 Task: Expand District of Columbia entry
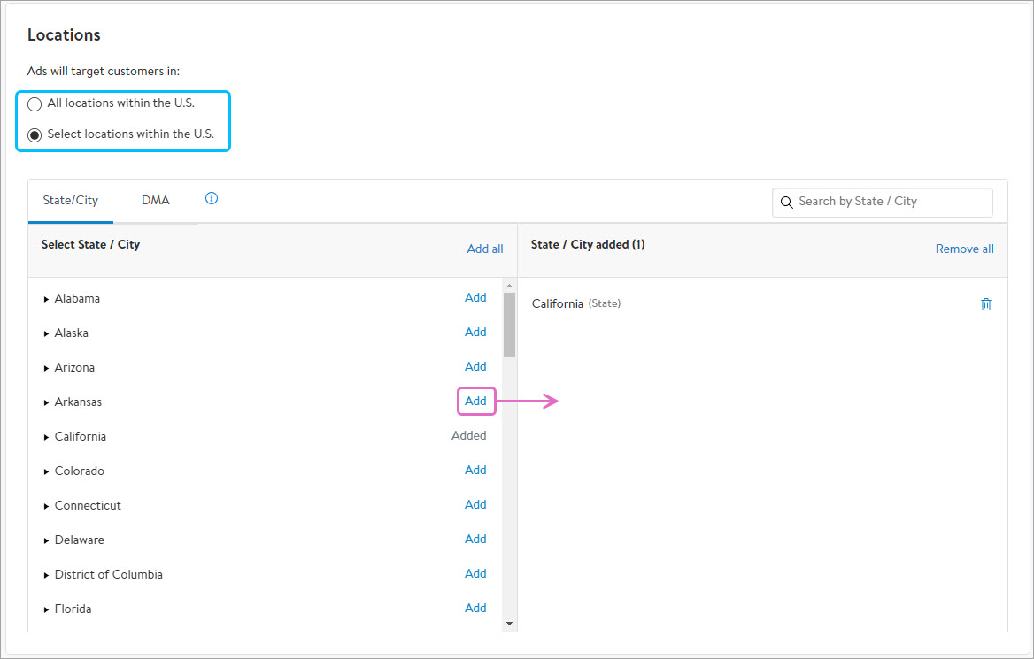[x=46, y=575]
